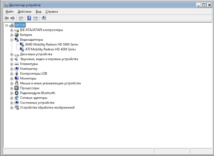214x156 pixels.
Task: Click the show/hide console tree toolbar icon
Action: pos(21,18)
